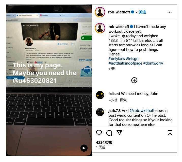Open the #notthatkindofpage hashtag
182x162 pixels.
pos(125,63)
